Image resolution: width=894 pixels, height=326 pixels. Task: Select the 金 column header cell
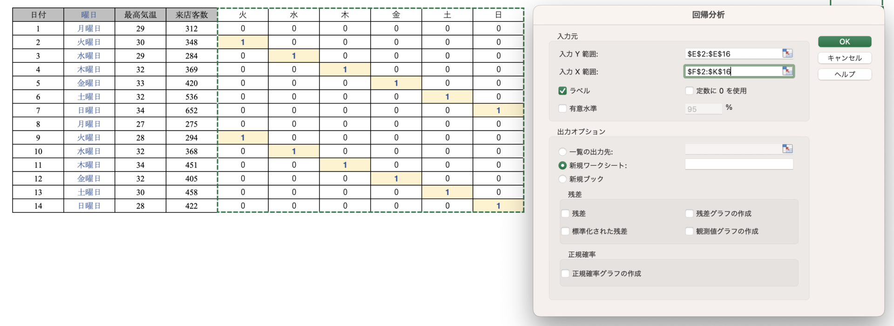click(x=396, y=15)
